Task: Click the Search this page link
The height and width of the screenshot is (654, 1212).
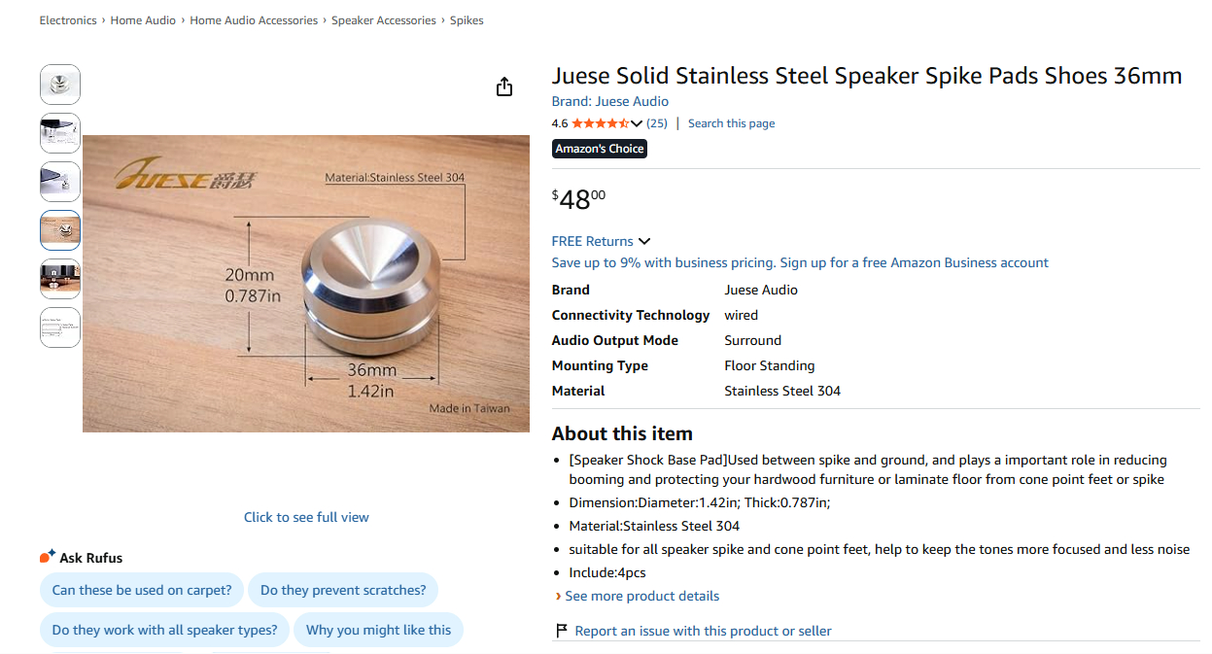Action: coord(732,123)
